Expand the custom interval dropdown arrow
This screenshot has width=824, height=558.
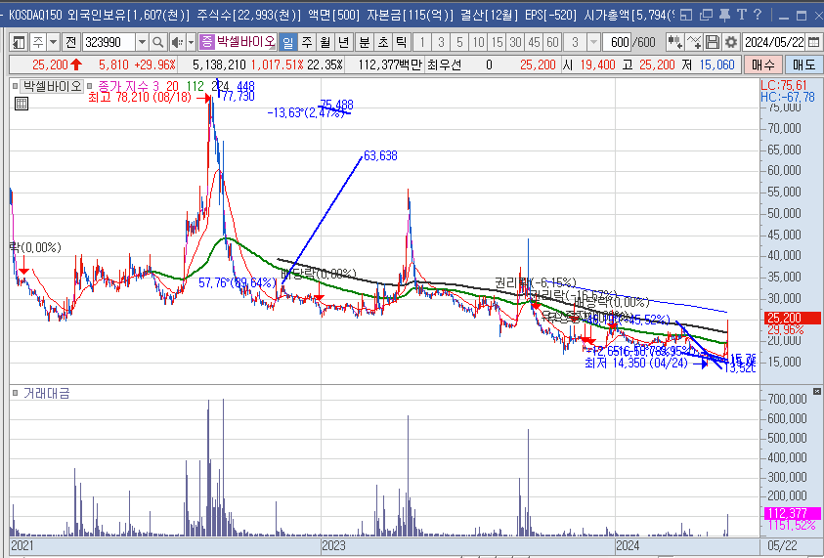click(594, 41)
